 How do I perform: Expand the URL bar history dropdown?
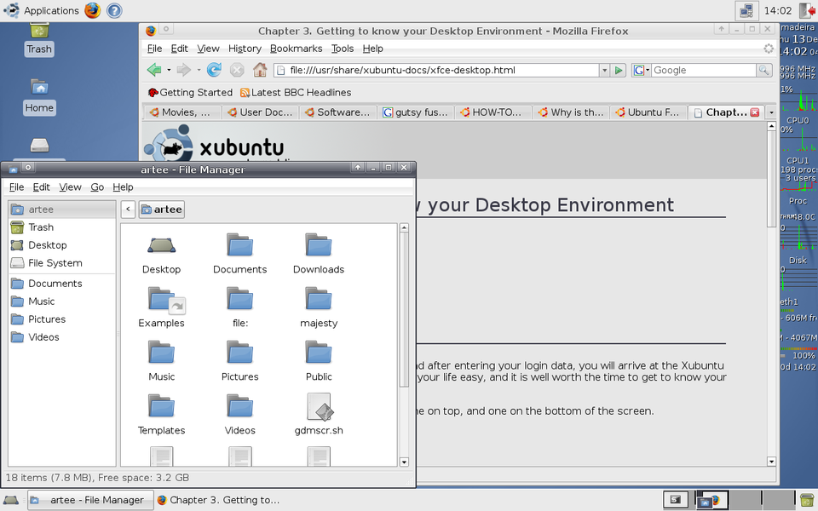pos(604,70)
